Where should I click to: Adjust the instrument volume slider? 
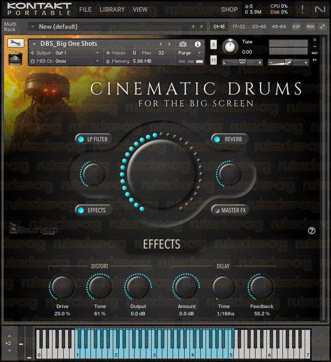(x=288, y=62)
